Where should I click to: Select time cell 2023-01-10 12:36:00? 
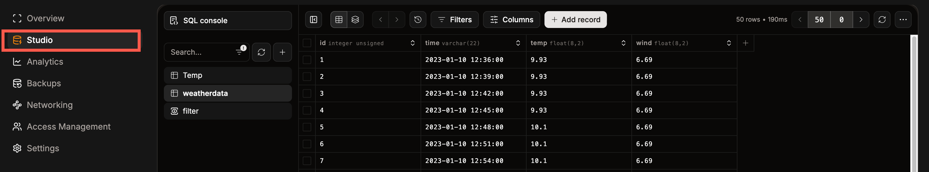[473, 60]
